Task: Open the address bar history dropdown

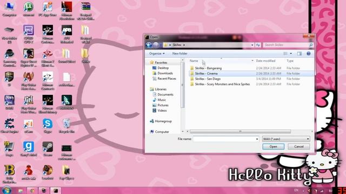Action: coord(252,45)
